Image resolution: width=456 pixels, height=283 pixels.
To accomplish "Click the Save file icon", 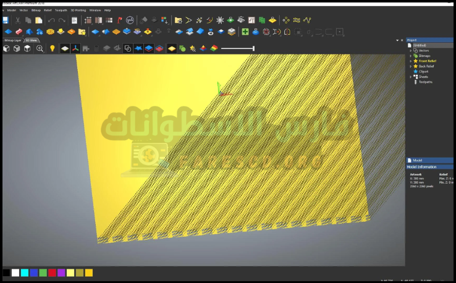I will click(6, 20).
